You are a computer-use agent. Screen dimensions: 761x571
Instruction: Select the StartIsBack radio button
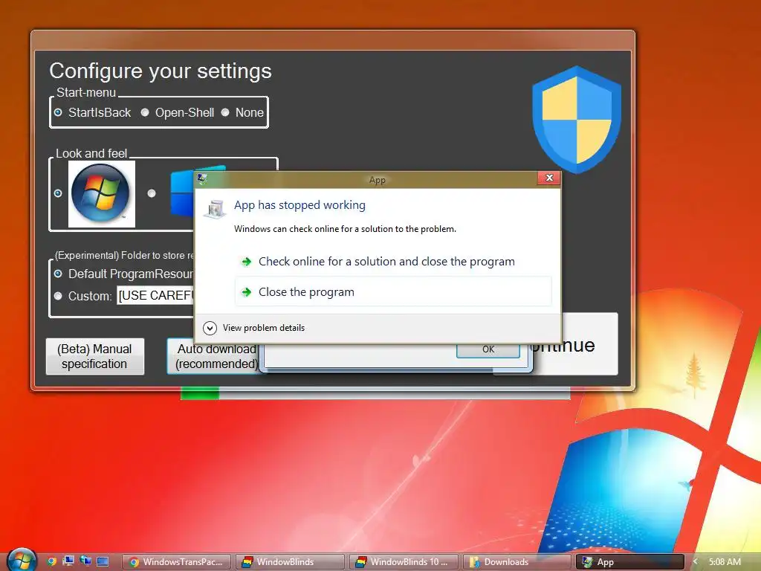(58, 113)
